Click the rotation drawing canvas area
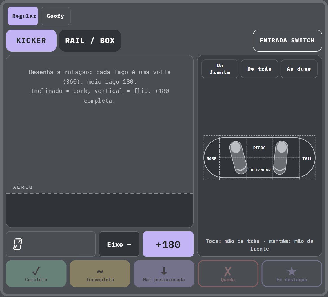This screenshot has width=328, height=297. point(100,142)
